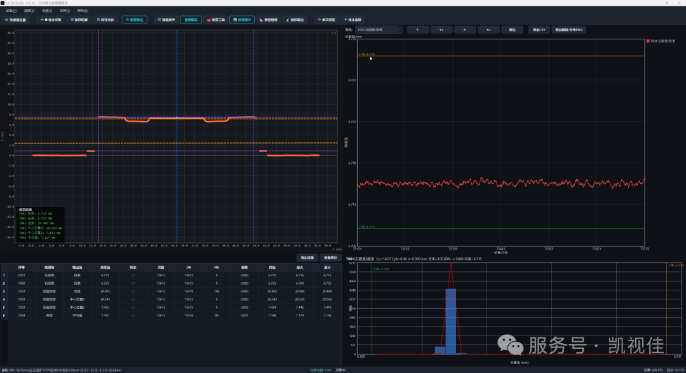Open the 主题 theme menu
This screenshot has height=373, width=686.
pyautogui.click(x=47, y=11)
